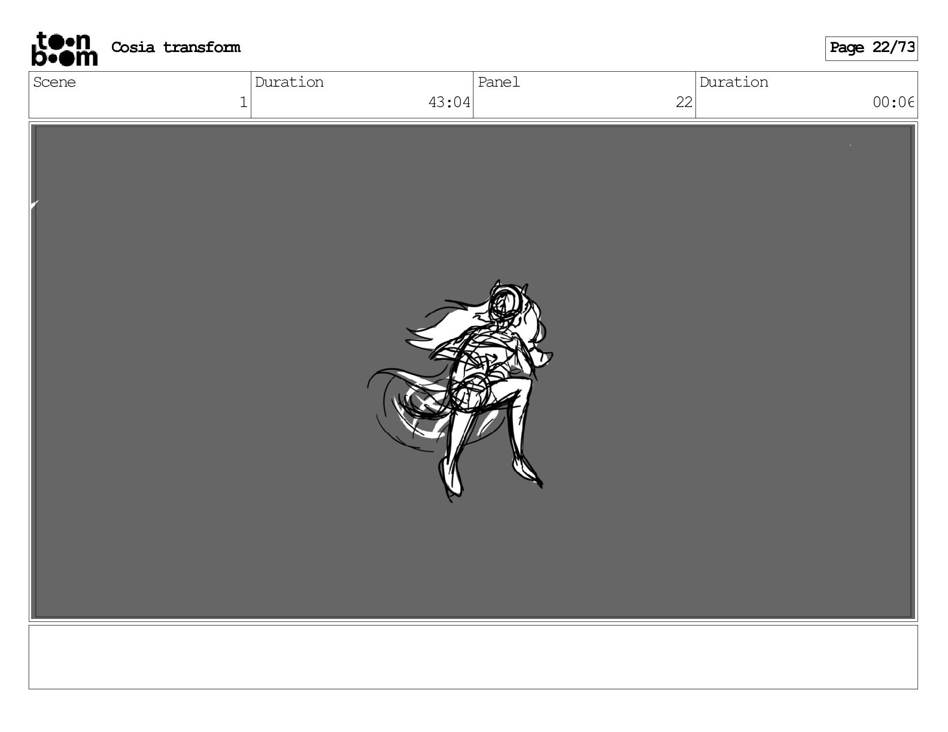Click the Toon Boom logo
This screenshot has width=948, height=732.
64,48
